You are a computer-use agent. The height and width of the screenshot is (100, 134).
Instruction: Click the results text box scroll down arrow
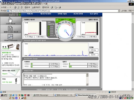point(87,84)
